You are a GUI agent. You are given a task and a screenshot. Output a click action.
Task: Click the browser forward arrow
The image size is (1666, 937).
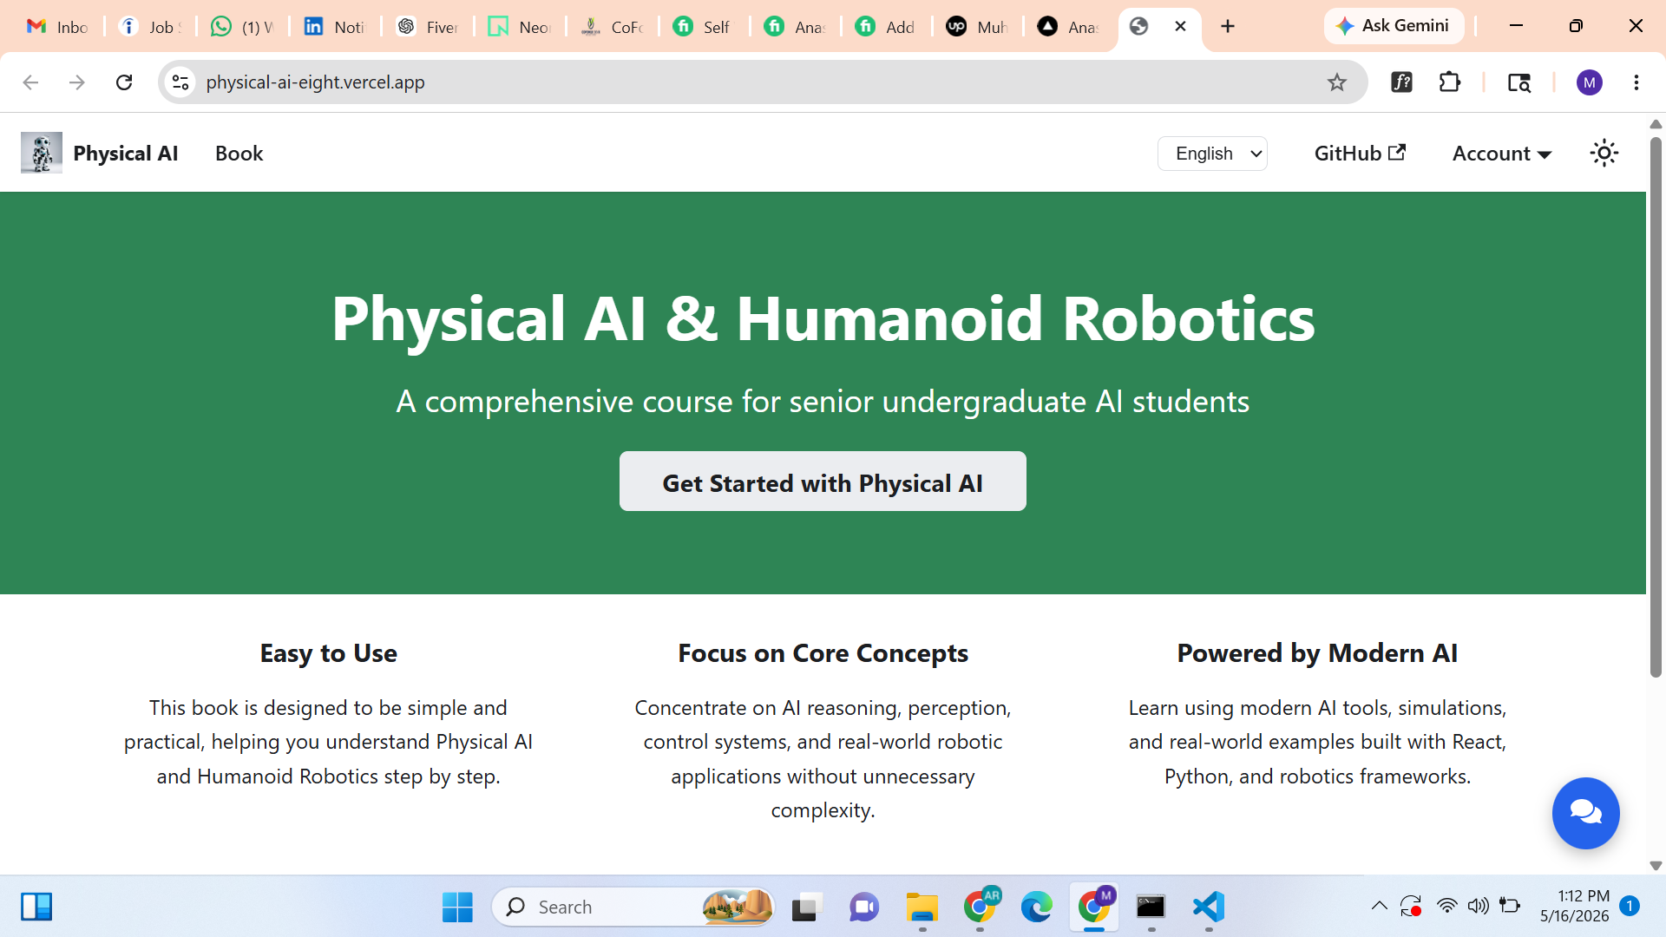click(77, 82)
